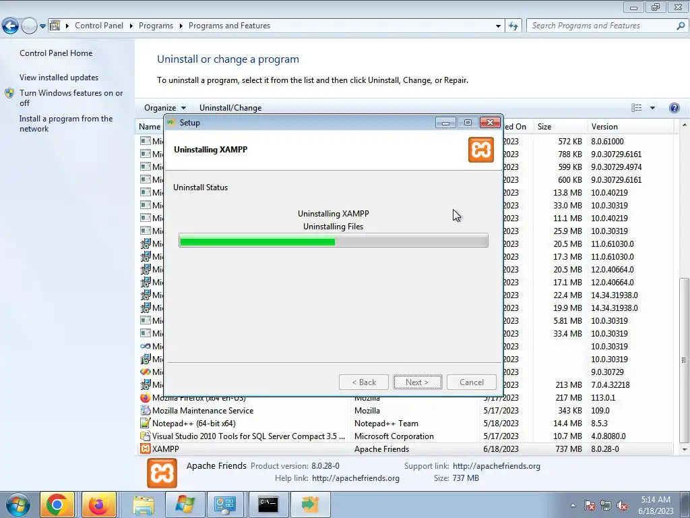Screen dimensions: 690x518
Task: Expand the Organize menu
Action: [x=165, y=108]
